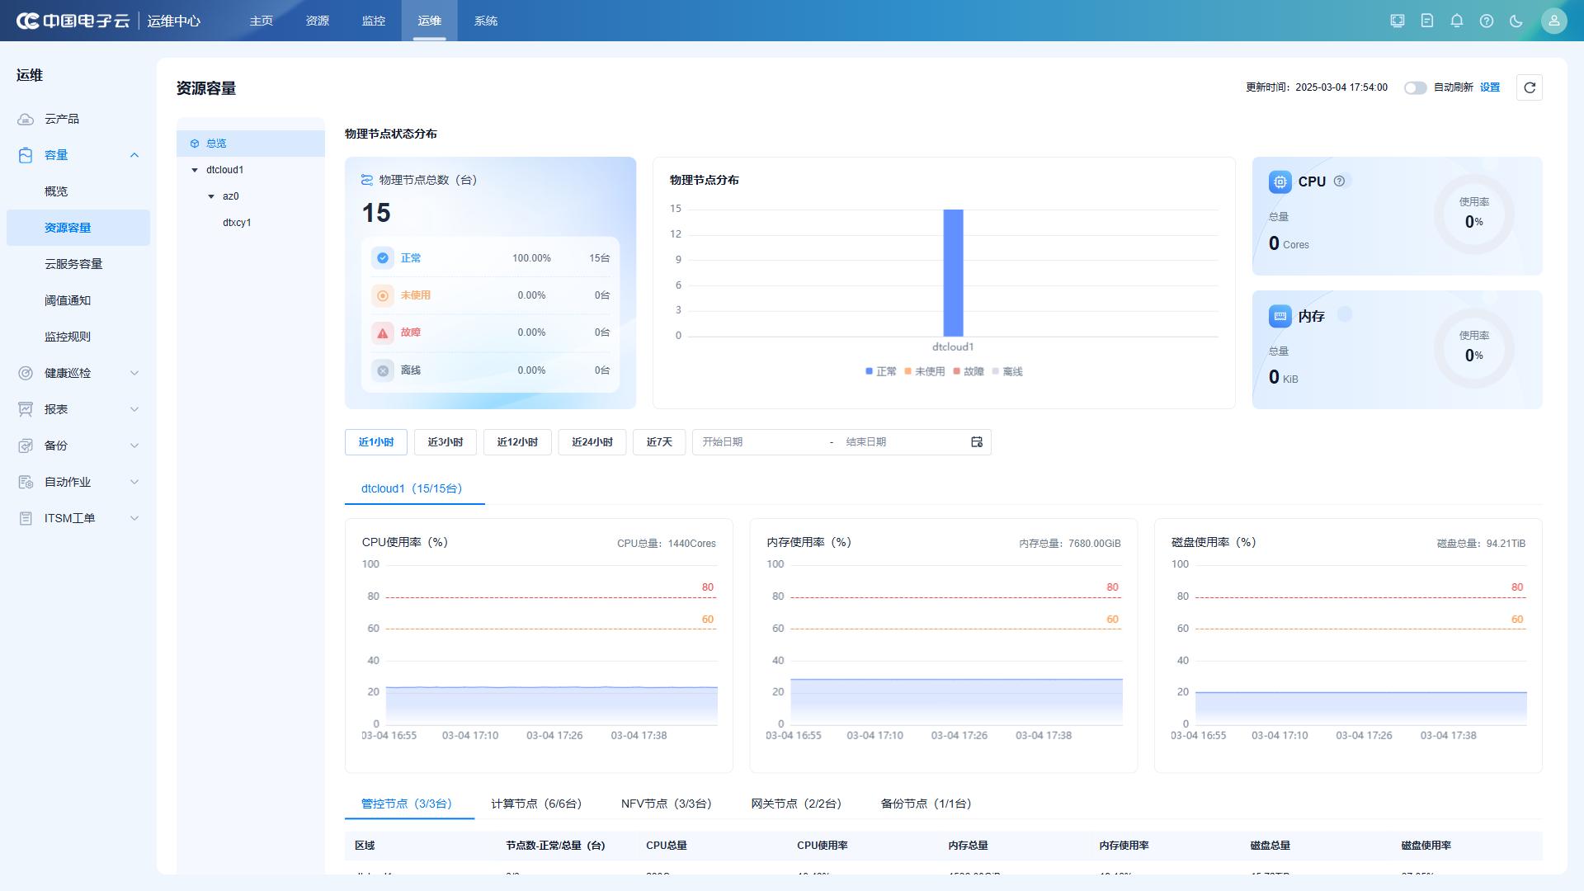Click the 离线 status icon
The image size is (1584, 891).
coord(383,370)
